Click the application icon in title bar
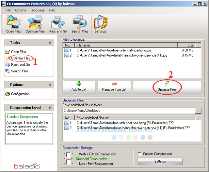Screen dimensions: 209x172 point(4,4)
